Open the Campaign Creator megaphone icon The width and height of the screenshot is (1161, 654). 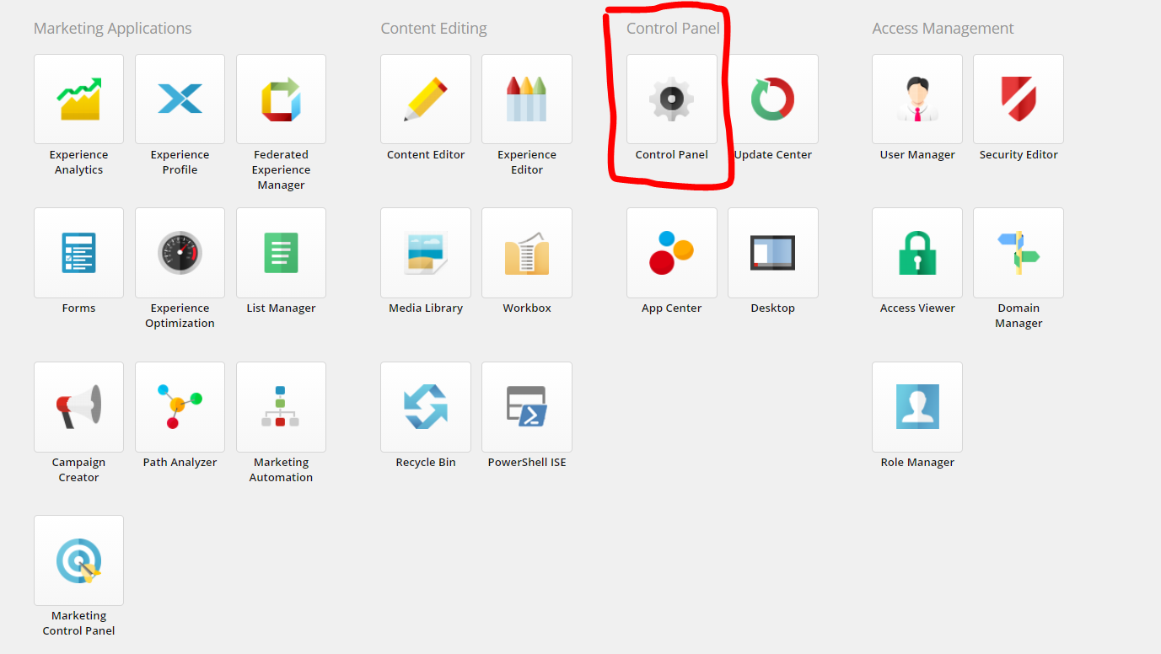78,407
